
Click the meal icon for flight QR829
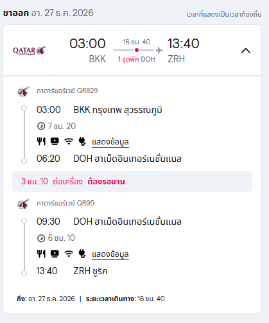click(41, 141)
